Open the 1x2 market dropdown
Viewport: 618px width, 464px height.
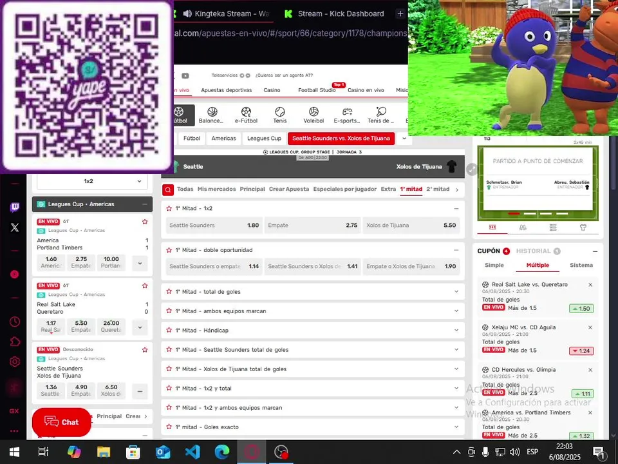[92, 181]
